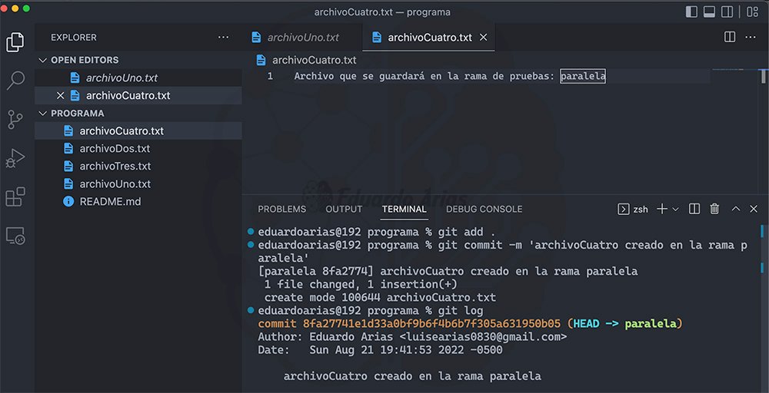The width and height of the screenshot is (769, 393).
Task: Open Run and Debug view icon
Action: [15, 158]
